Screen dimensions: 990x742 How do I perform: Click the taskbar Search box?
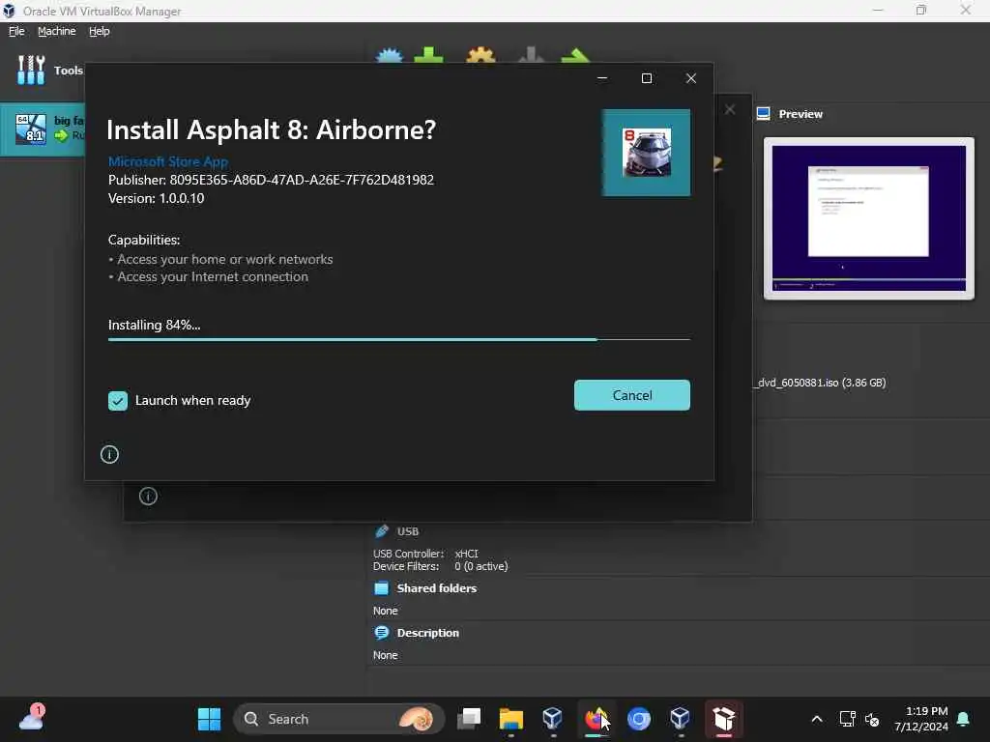coord(339,719)
